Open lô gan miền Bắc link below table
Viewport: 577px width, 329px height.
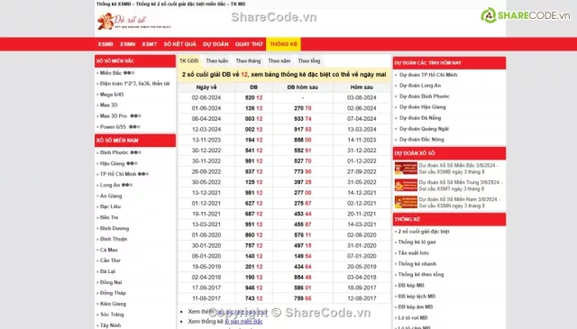tap(243, 322)
